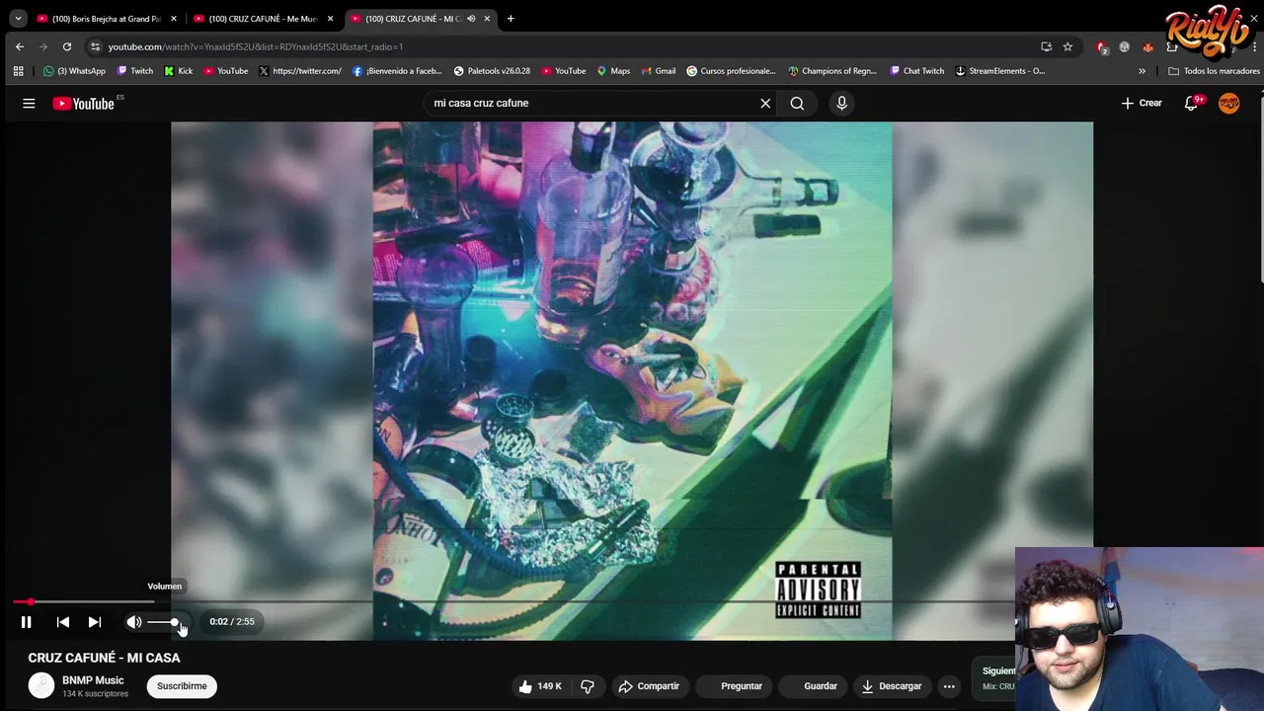Open the Maps bookmark
Screen dimensions: 1264x711
click(x=612, y=71)
